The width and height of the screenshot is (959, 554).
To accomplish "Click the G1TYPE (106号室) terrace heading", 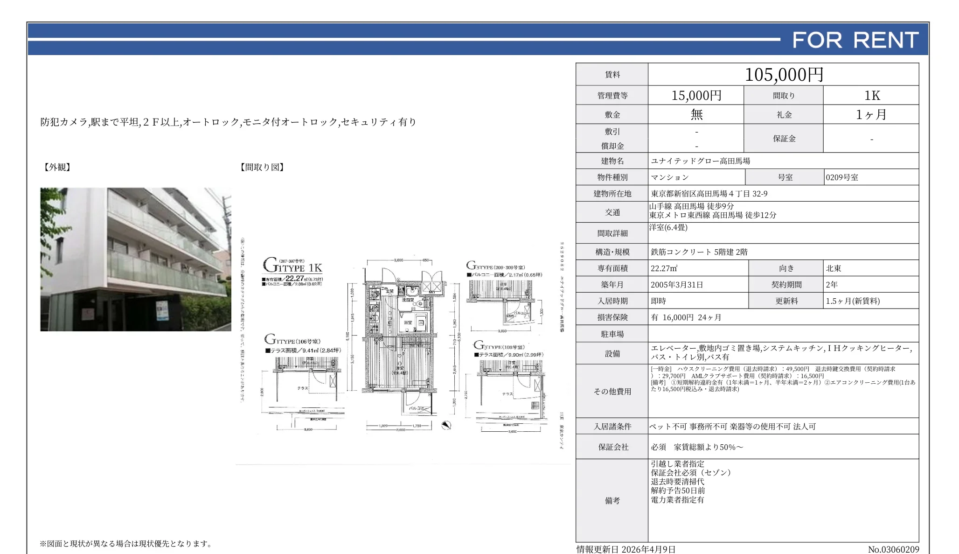I will pos(292,339).
